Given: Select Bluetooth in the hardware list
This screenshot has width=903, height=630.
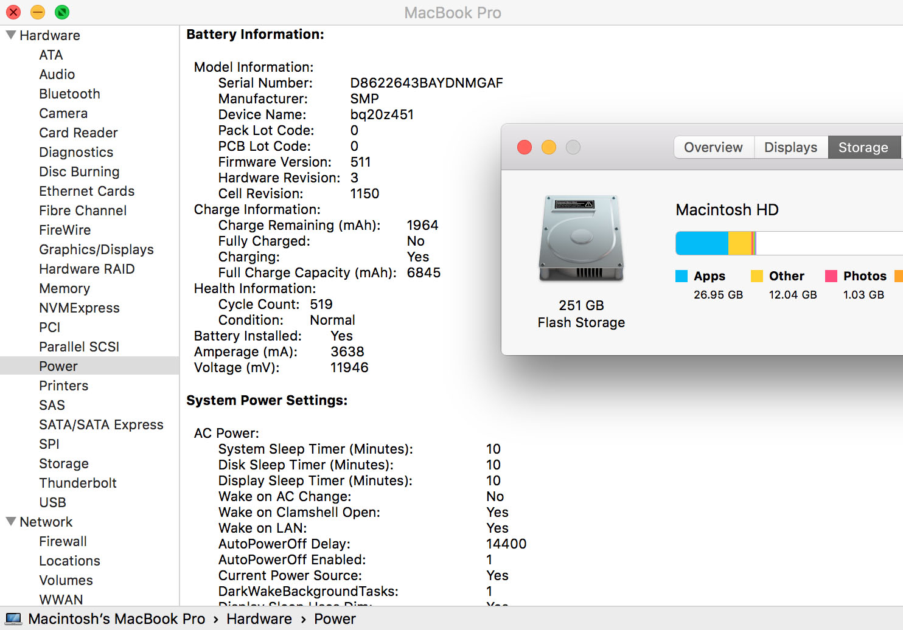Looking at the screenshot, I should 69,94.
